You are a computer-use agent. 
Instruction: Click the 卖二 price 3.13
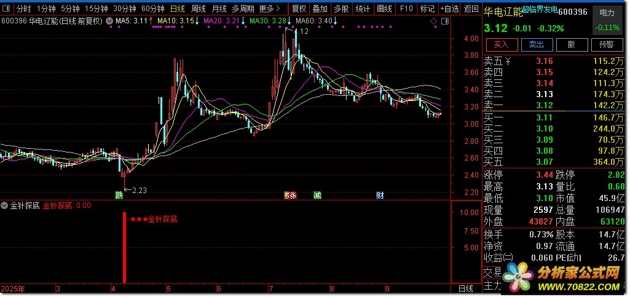tap(546, 95)
